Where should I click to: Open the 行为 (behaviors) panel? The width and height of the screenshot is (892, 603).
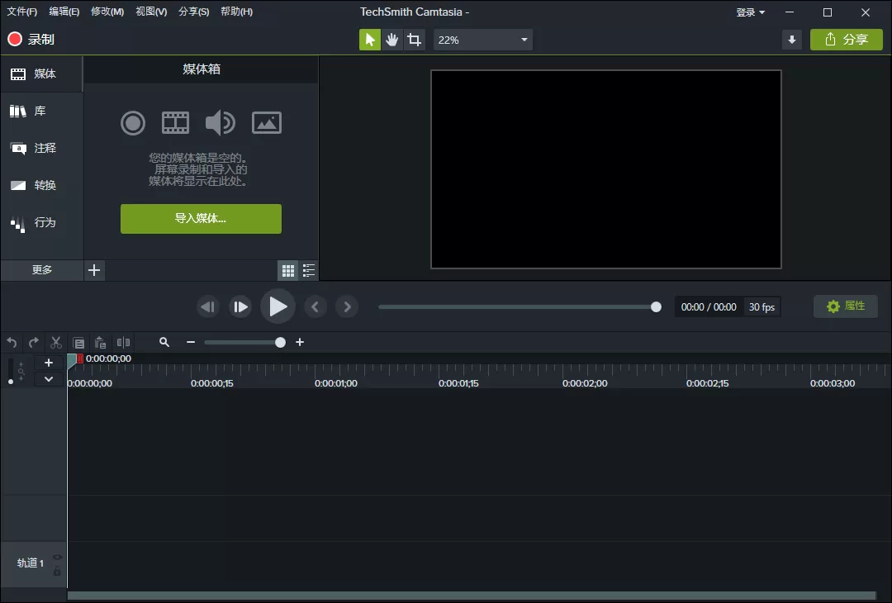click(40, 222)
